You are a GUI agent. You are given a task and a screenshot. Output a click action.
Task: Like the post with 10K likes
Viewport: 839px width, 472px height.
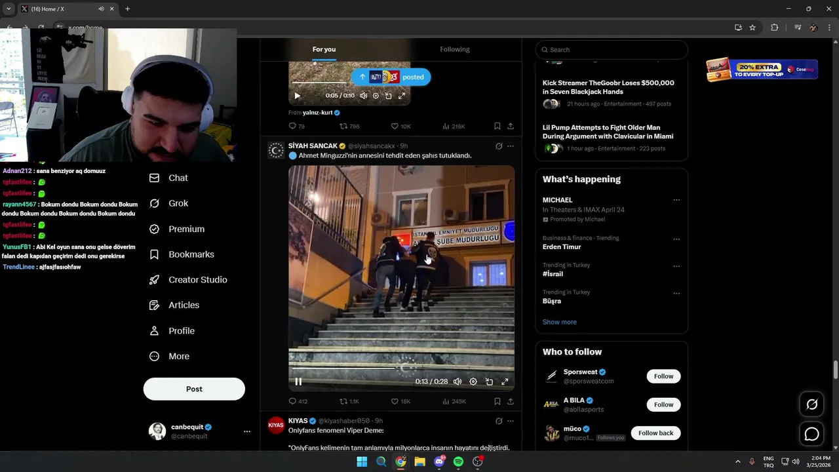point(400,126)
